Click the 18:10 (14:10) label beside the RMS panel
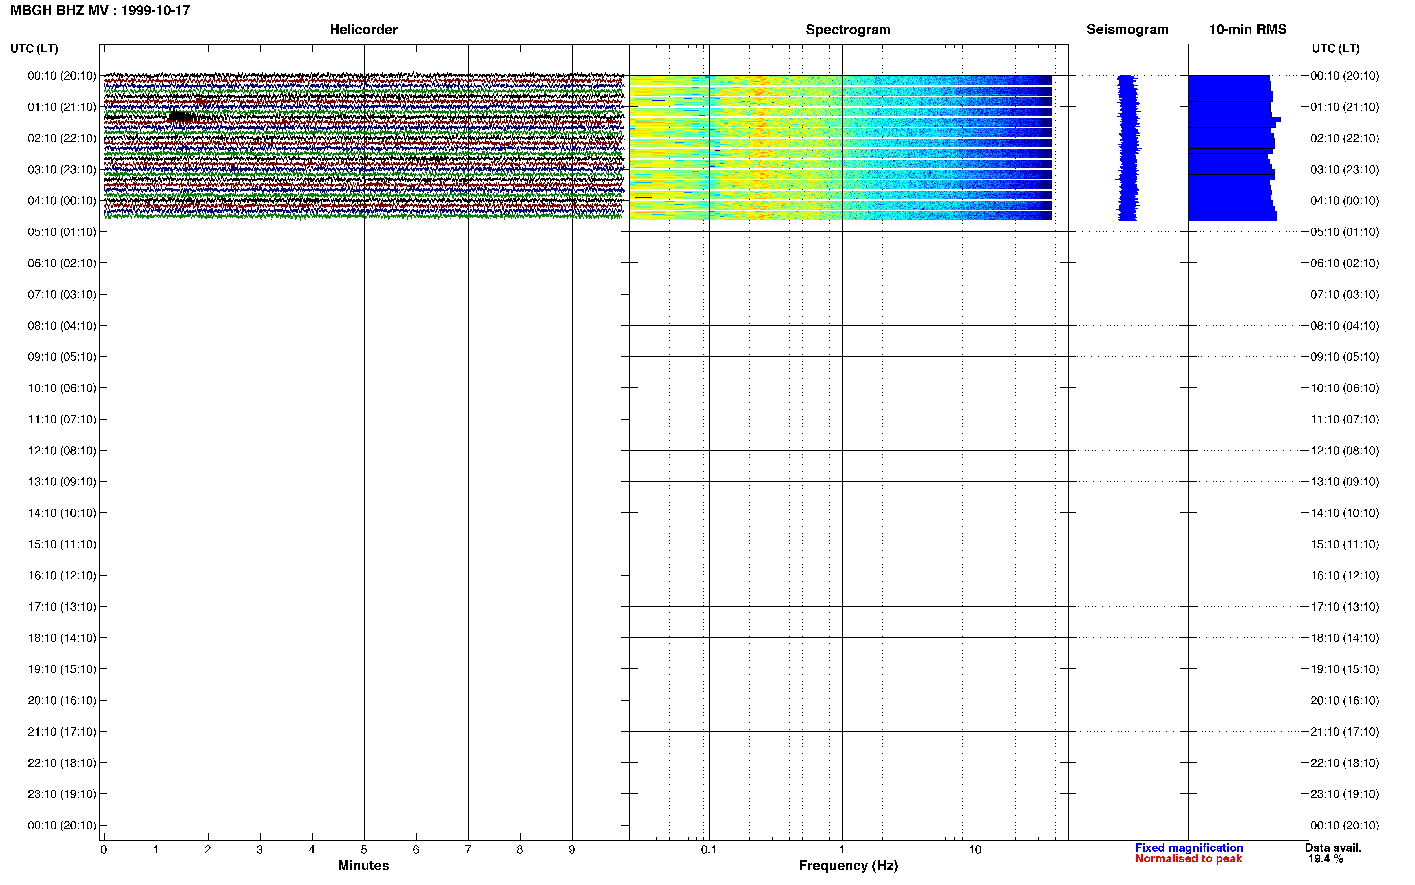Screen dimensions: 1415x885 coord(1345,638)
